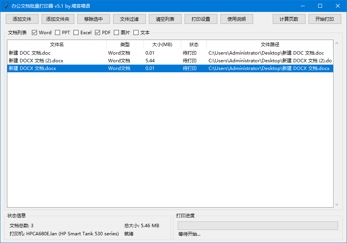Click the 等待开始... progress status text
347x243 pixels.
(x=189, y=234)
